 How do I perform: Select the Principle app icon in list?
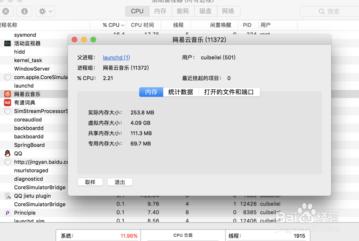8,213
